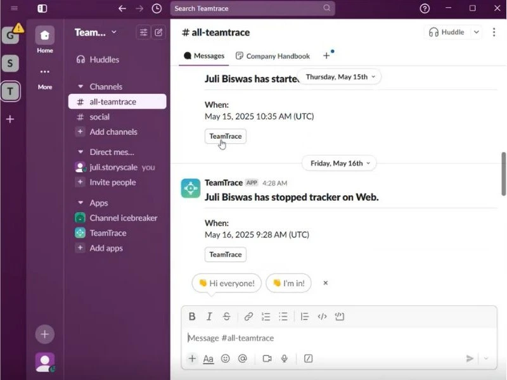Apply strikethrough formatting
This screenshot has width=507, height=380.
point(227,316)
